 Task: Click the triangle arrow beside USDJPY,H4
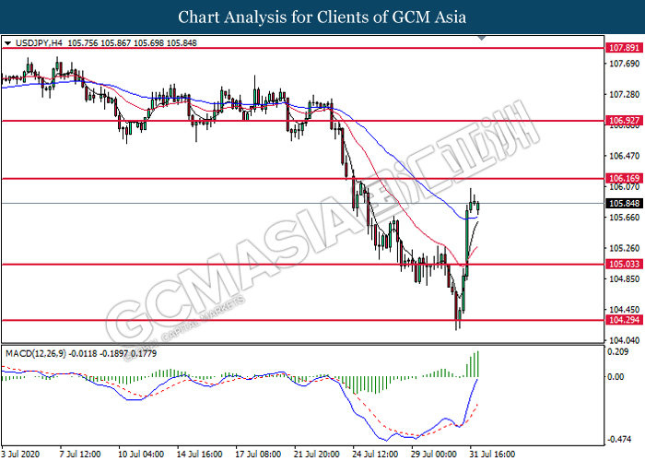8,42
